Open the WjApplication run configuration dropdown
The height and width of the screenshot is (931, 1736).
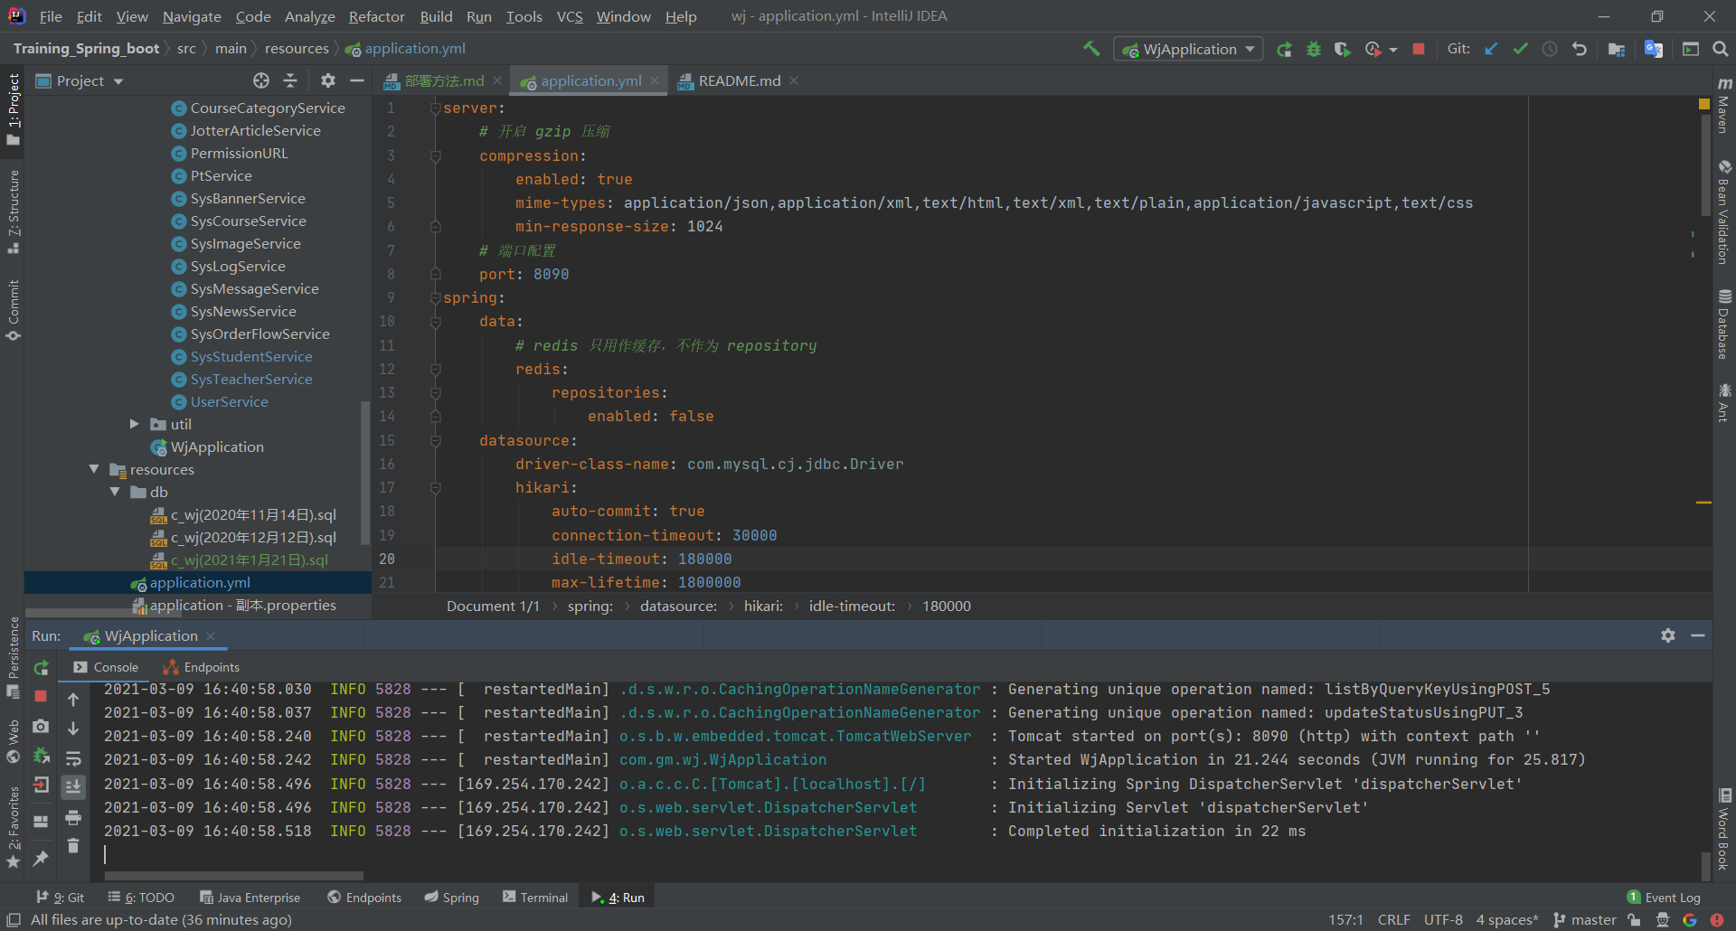(1188, 50)
